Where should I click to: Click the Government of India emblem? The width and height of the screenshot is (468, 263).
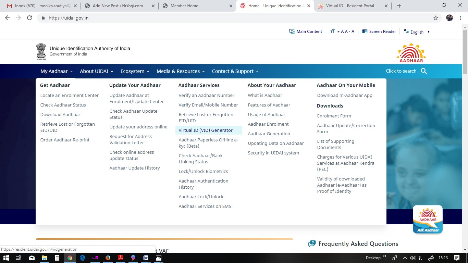[x=41, y=51]
